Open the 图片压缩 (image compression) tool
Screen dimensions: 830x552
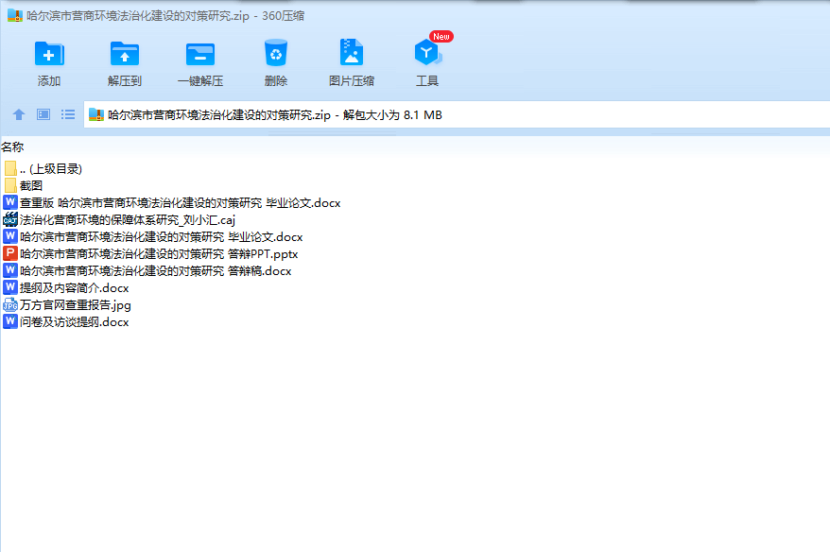click(352, 53)
